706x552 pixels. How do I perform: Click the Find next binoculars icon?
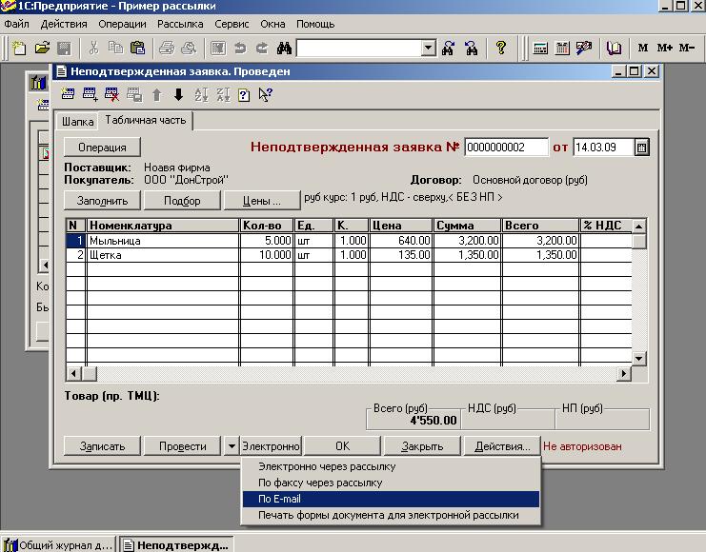click(448, 48)
